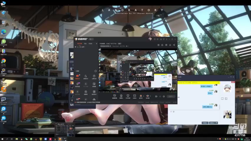Screen dimensions: 251x141
Task: Open taskbar search icon
Action: (x=7, y=139)
